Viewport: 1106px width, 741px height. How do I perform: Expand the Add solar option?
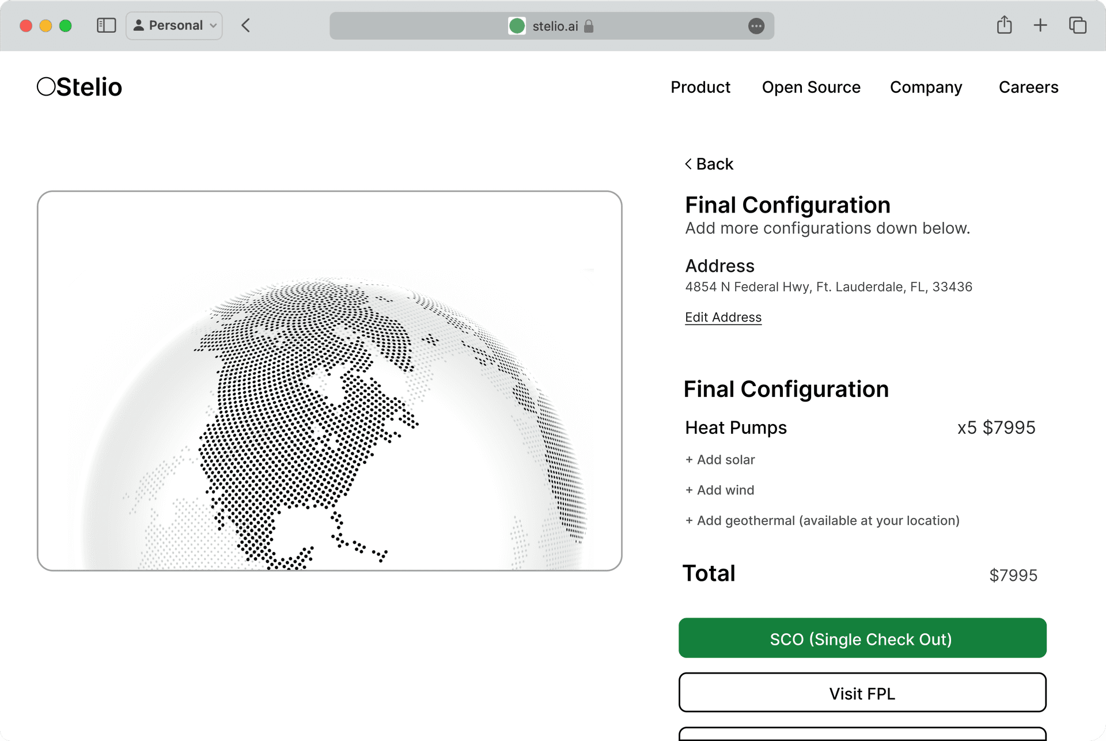tap(720, 460)
